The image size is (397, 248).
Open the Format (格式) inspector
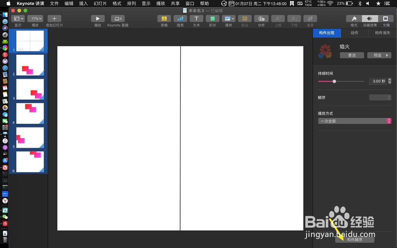click(x=354, y=19)
